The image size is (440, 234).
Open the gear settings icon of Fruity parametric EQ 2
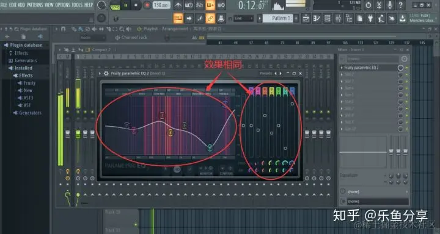[x=106, y=73]
